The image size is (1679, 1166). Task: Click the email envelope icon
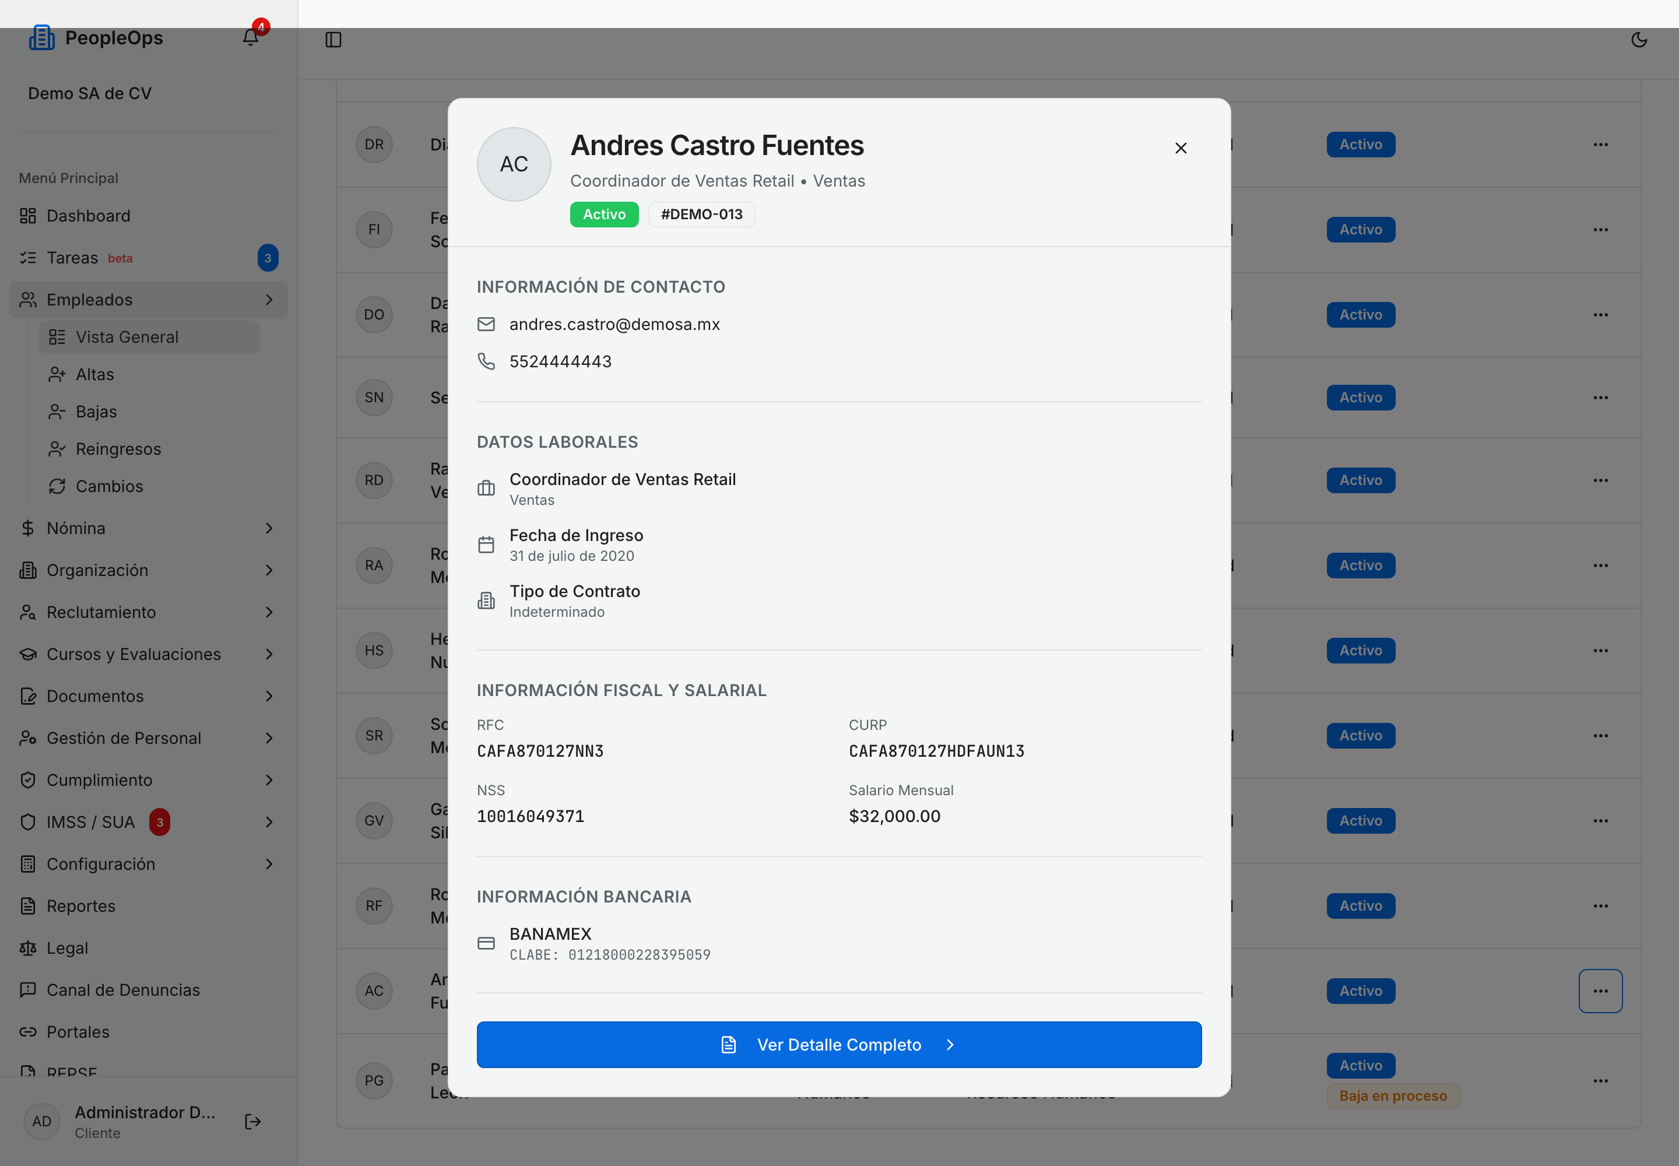486,324
